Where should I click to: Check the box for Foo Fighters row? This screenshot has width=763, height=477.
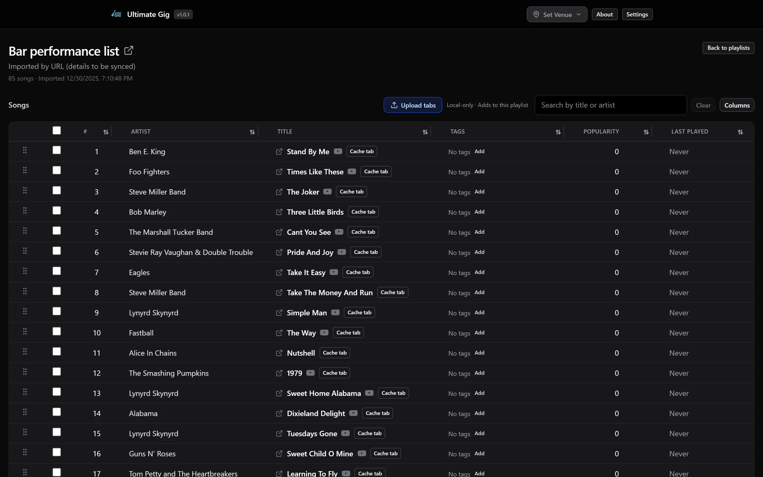(x=57, y=170)
